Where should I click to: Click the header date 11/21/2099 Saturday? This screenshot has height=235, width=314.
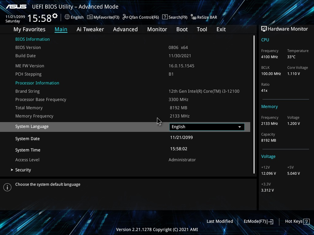[15, 19]
